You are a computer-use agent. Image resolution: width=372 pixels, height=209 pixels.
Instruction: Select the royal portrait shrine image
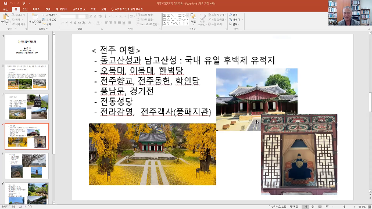pyautogui.click(x=299, y=154)
